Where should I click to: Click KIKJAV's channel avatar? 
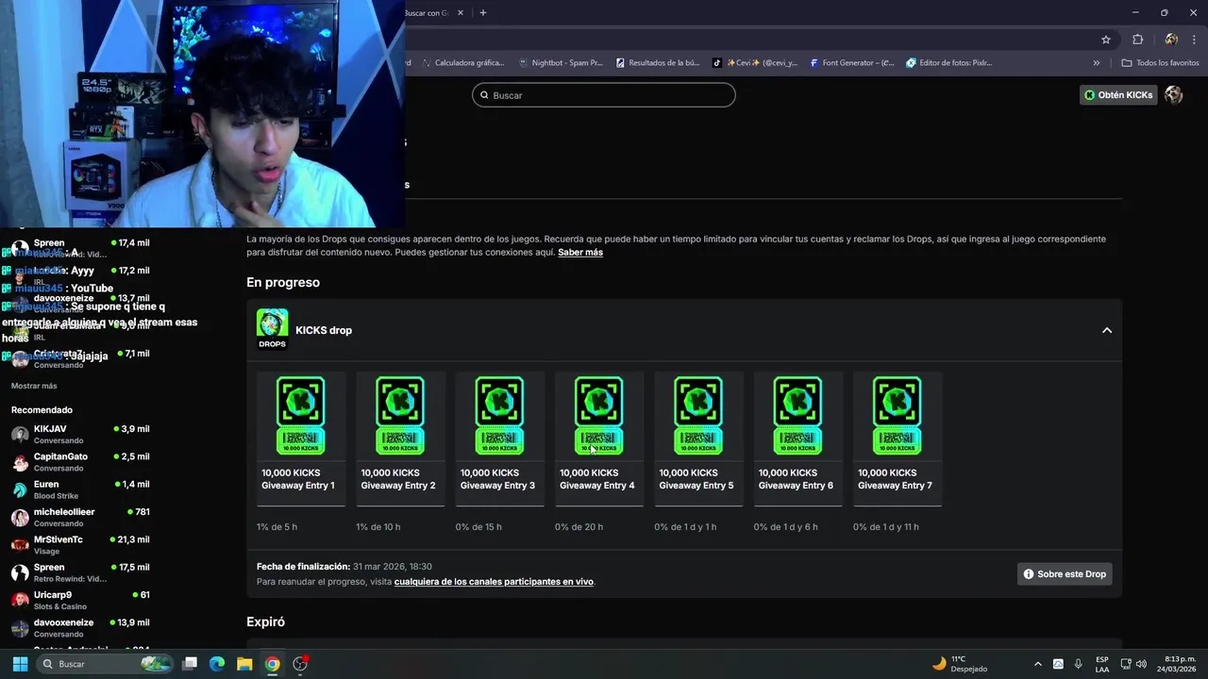20,435
